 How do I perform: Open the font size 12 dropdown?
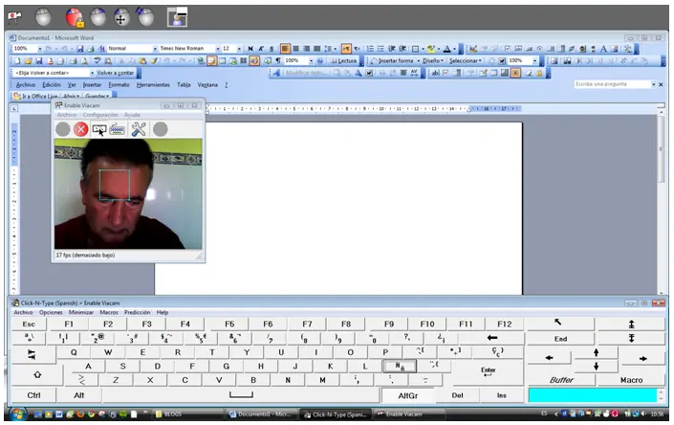click(x=239, y=49)
